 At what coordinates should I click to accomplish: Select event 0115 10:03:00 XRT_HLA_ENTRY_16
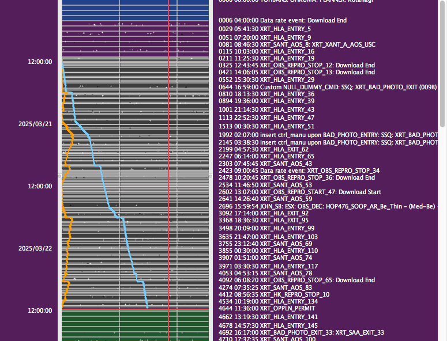(266, 51)
